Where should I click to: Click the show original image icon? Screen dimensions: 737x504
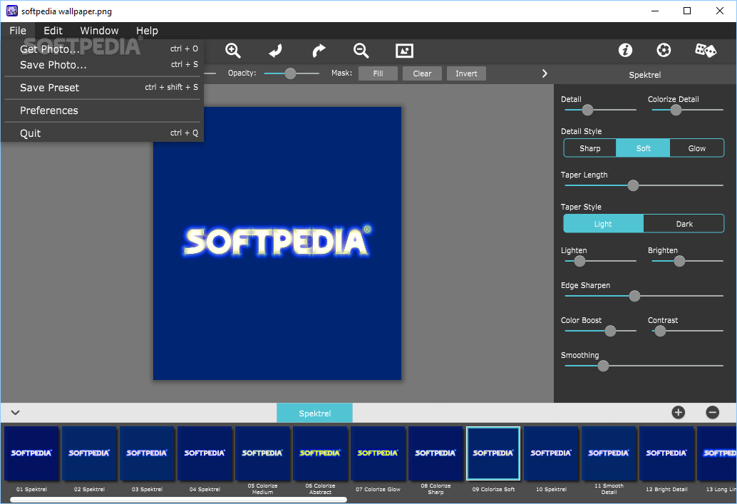[x=404, y=51]
